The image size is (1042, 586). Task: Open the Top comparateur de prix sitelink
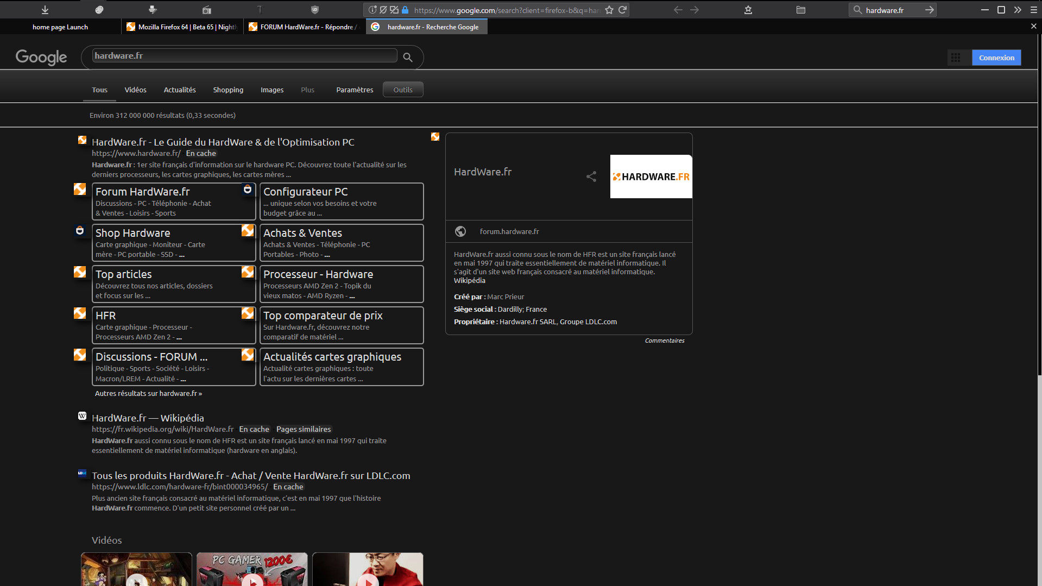323,316
